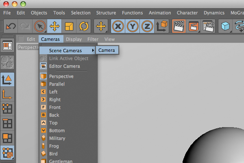Enable Object Axis mode icon
The height and width of the screenshot is (163, 244).
tap(7, 94)
